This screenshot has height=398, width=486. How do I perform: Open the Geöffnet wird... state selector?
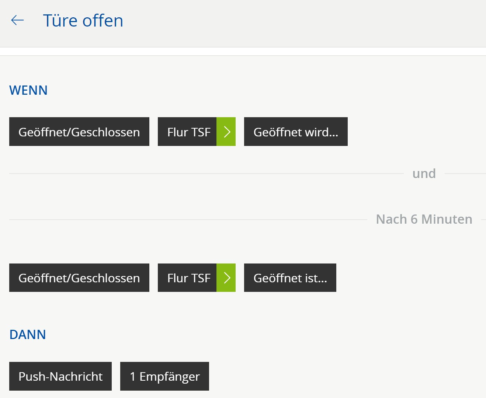coord(296,132)
